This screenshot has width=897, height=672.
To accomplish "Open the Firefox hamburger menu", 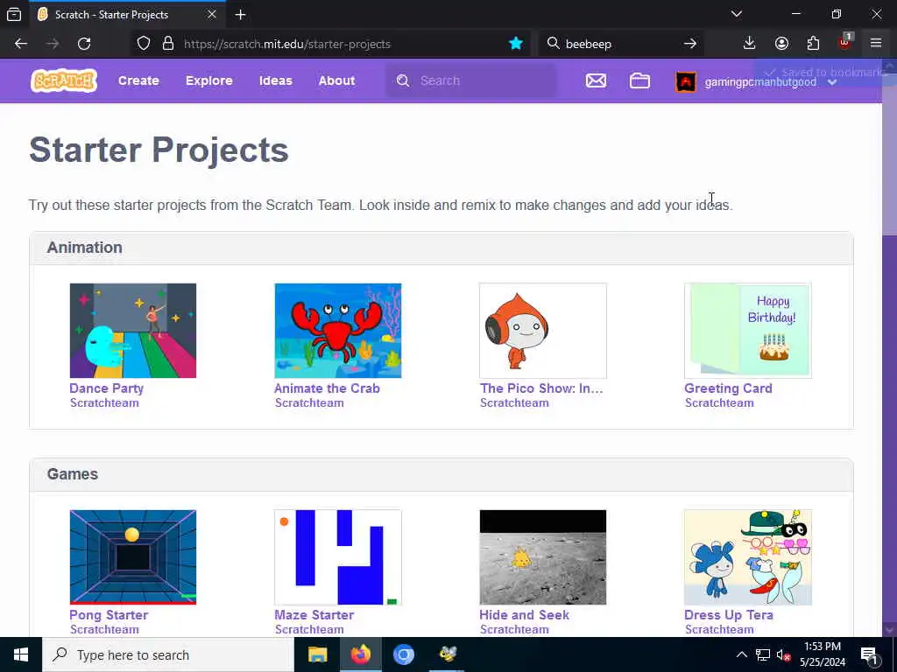I will pyautogui.click(x=876, y=43).
